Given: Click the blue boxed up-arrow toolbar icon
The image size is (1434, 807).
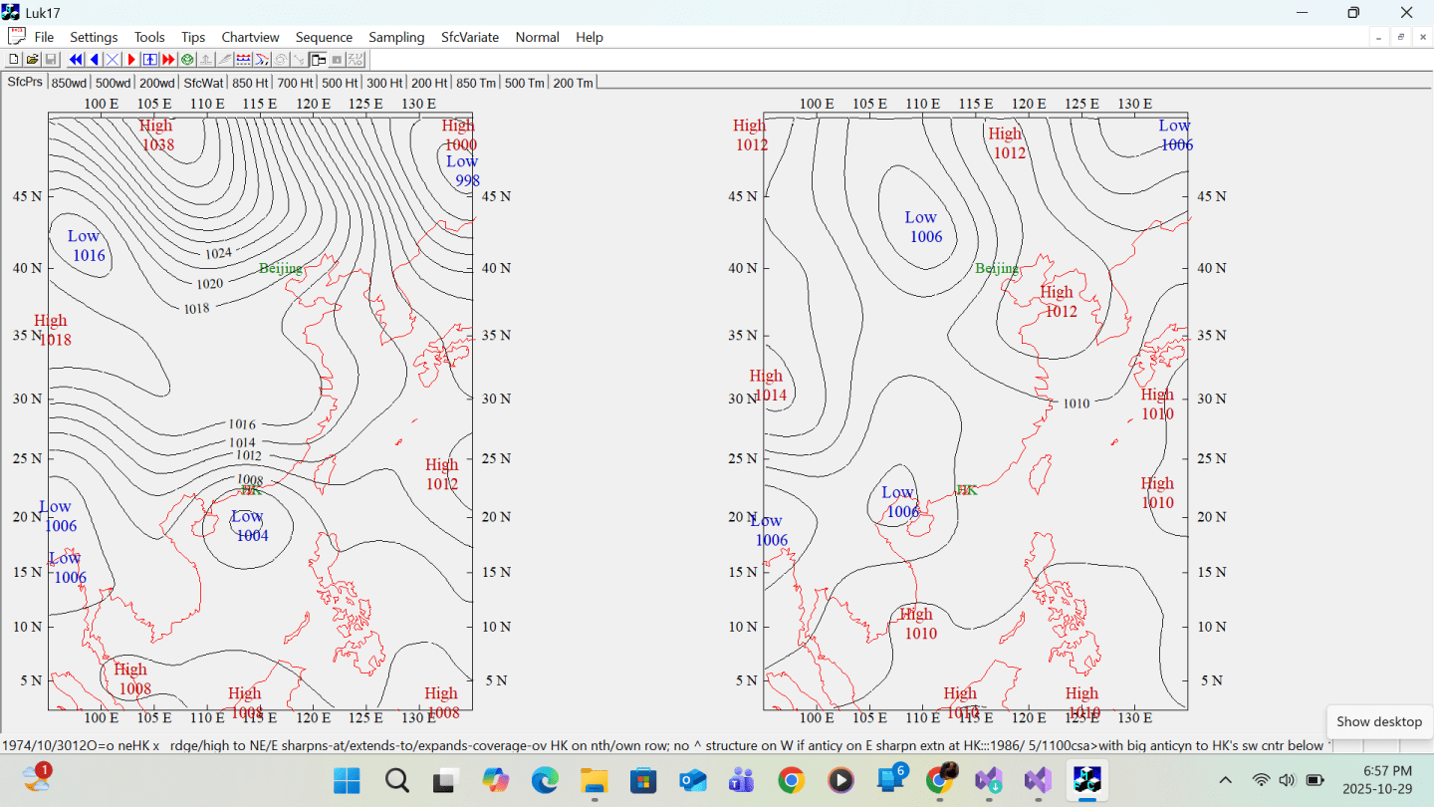Looking at the screenshot, I should coord(149,60).
